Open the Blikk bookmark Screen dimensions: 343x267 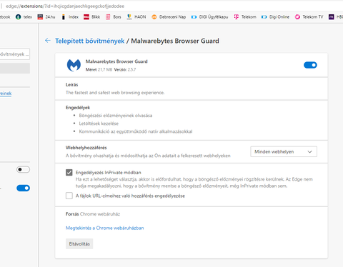pyautogui.click(x=92, y=17)
